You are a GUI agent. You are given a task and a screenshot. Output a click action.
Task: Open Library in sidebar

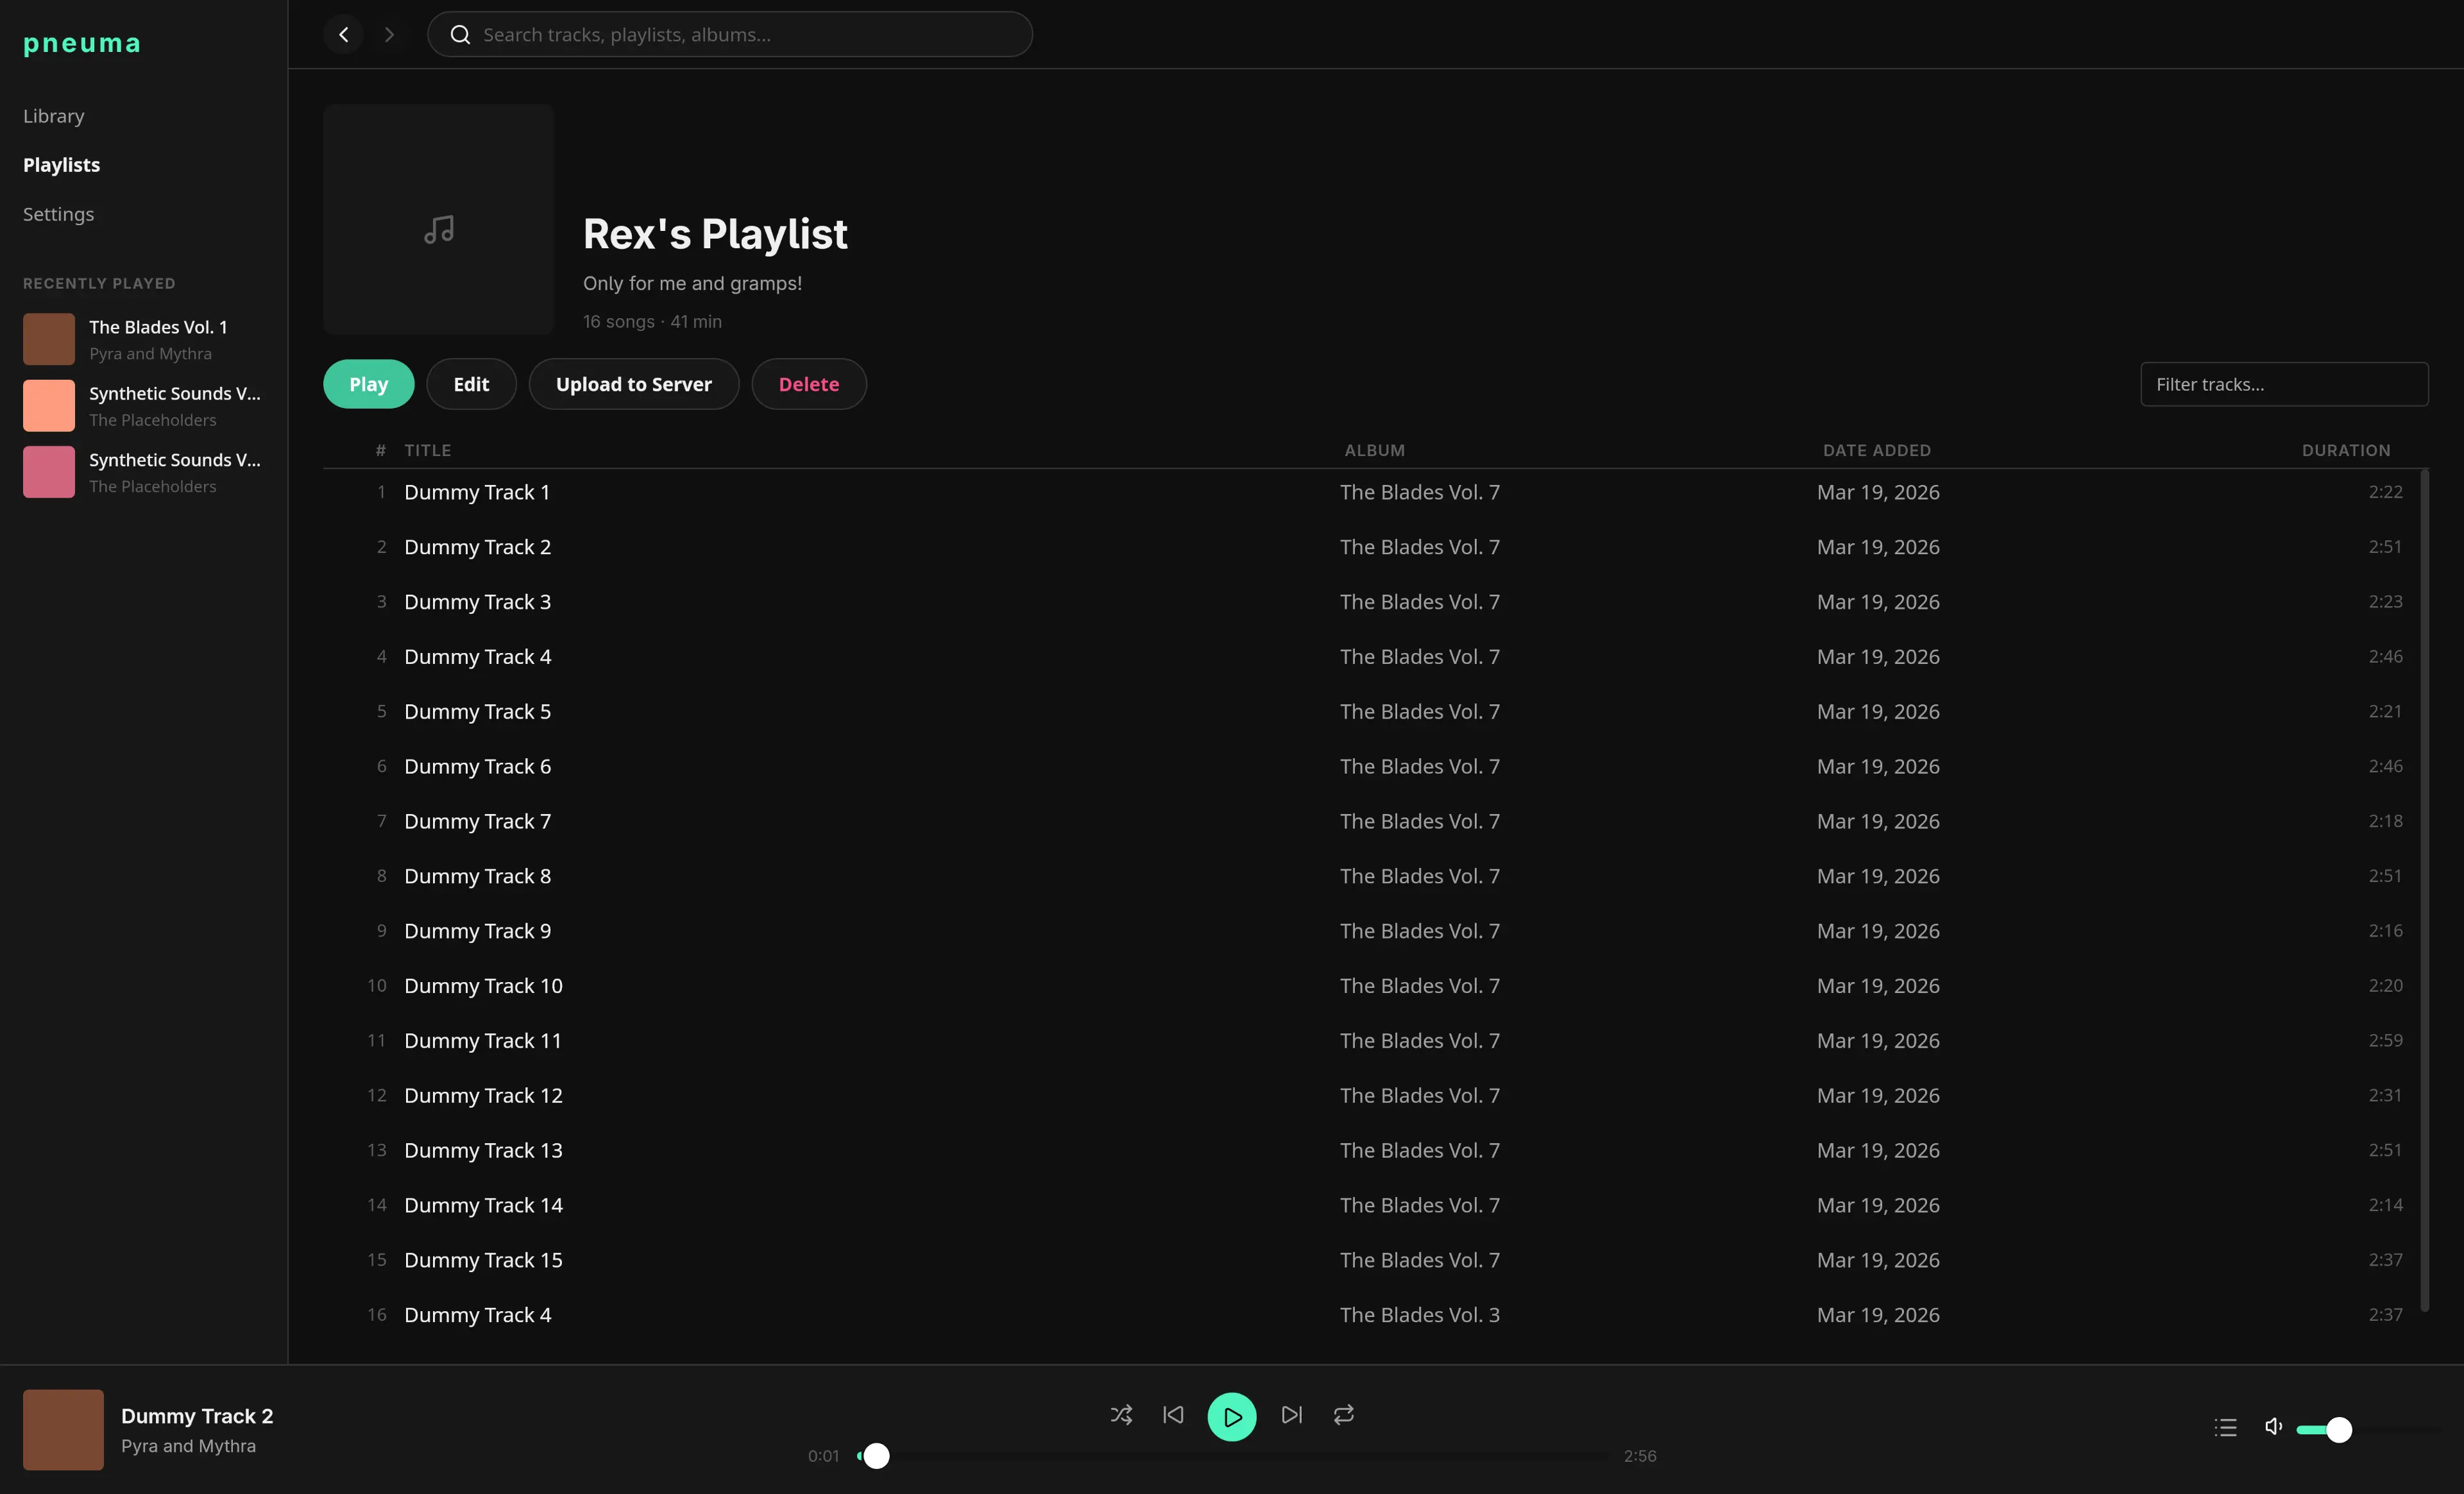(x=54, y=116)
